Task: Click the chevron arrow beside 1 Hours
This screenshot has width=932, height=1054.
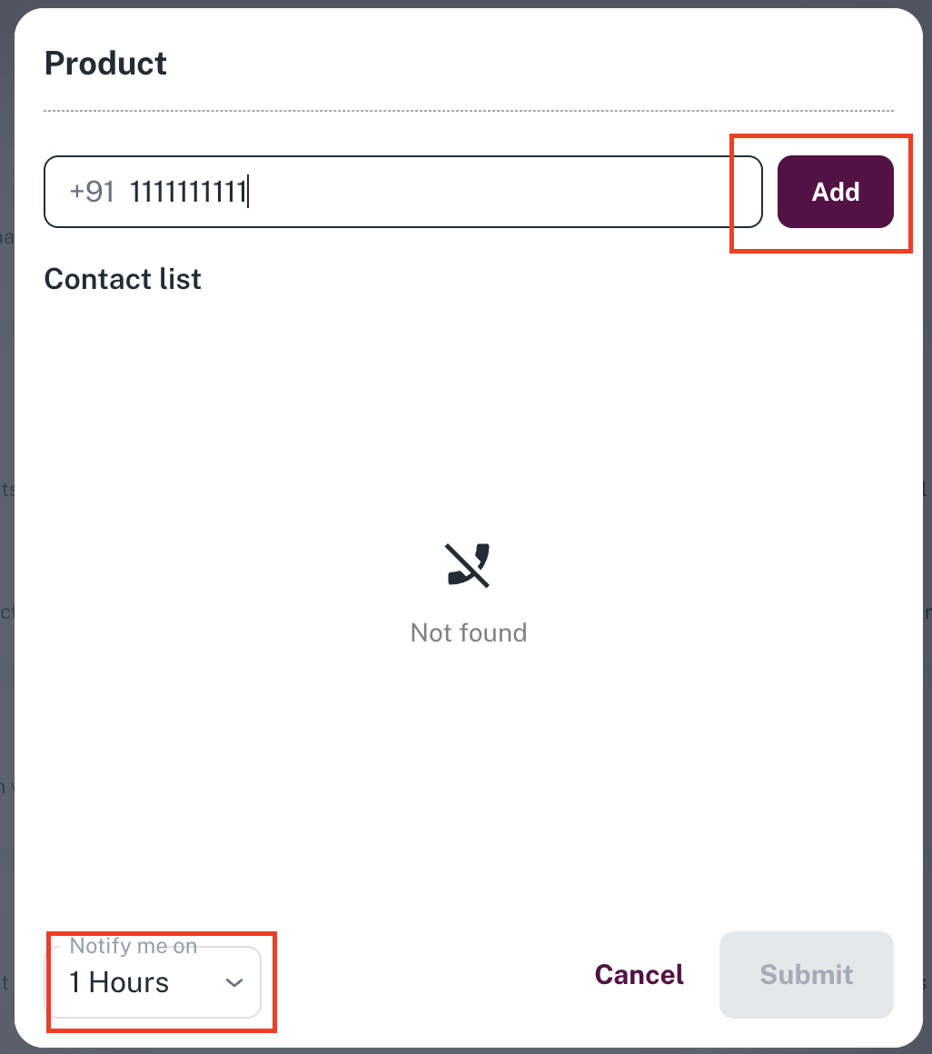Action: tap(234, 983)
